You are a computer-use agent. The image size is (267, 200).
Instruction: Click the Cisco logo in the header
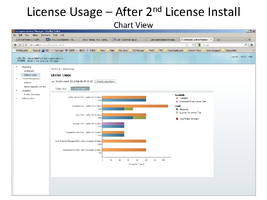(21, 59)
